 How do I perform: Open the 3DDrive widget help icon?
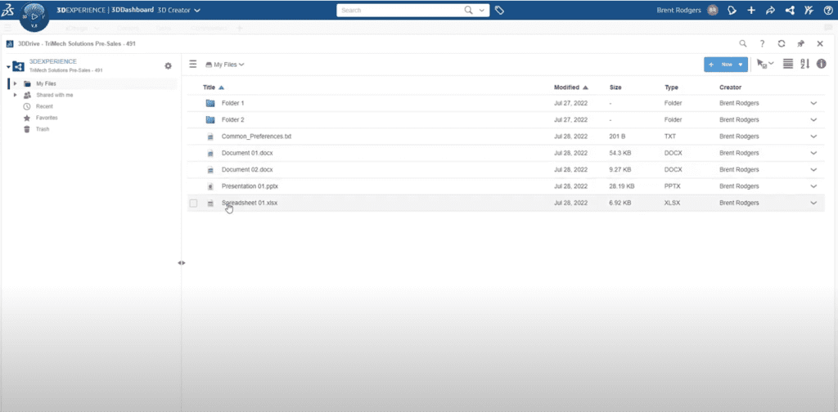(x=762, y=44)
